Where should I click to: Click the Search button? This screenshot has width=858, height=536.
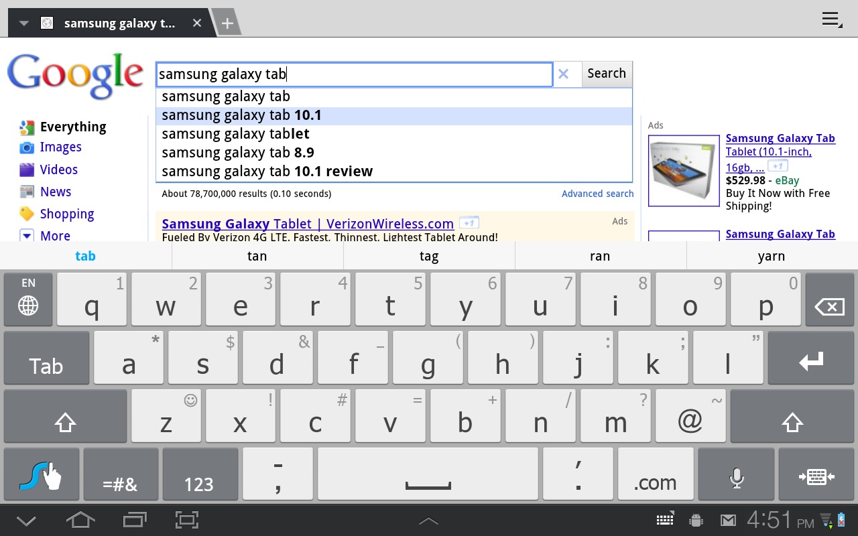click(x=607, y=74)
